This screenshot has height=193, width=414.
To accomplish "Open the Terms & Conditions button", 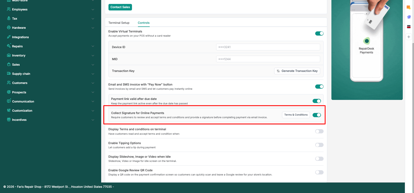I will [x=296, y=115].
